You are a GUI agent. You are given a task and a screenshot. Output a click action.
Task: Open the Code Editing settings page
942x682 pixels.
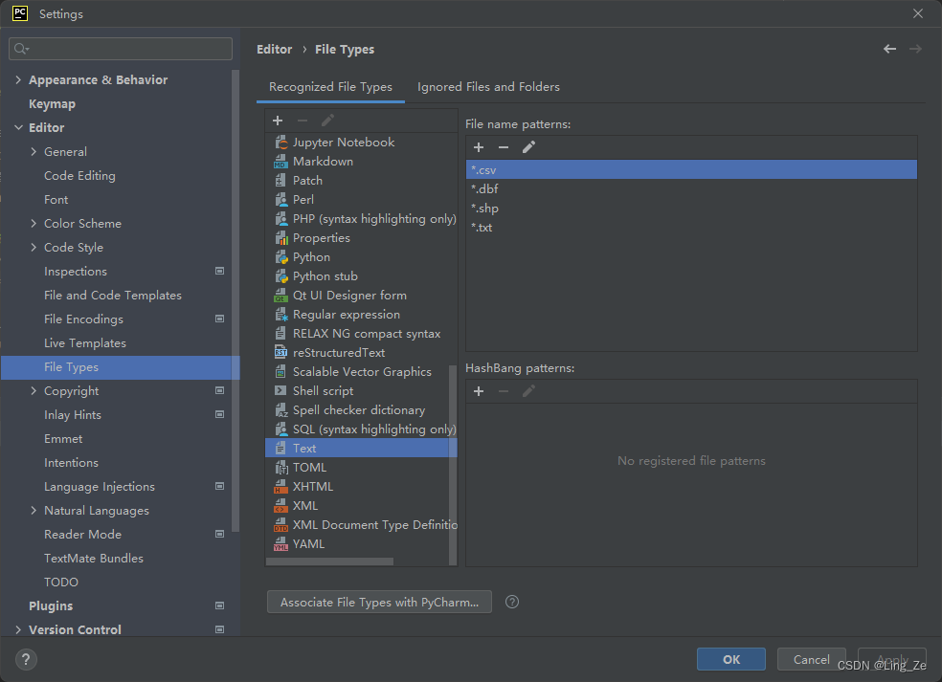79,176
